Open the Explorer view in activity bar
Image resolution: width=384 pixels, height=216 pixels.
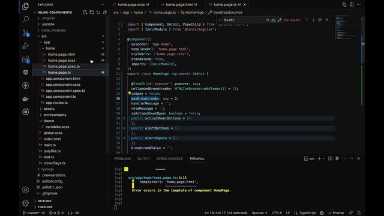pos(25,6)
